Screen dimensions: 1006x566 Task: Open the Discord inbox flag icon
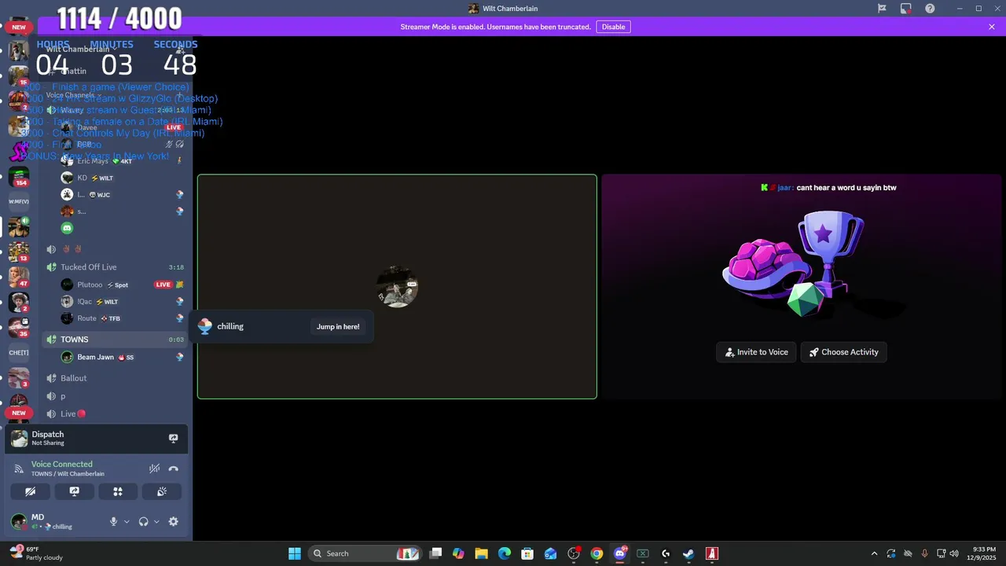[882, 9]
